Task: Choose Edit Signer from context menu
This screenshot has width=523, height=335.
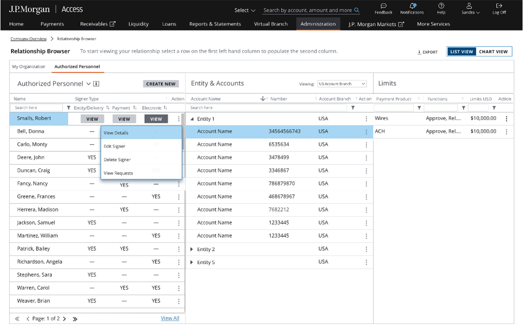Action: click(114, 146)
